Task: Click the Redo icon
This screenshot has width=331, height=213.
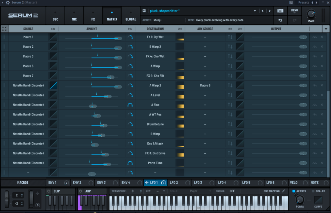Action: (294, 20)
